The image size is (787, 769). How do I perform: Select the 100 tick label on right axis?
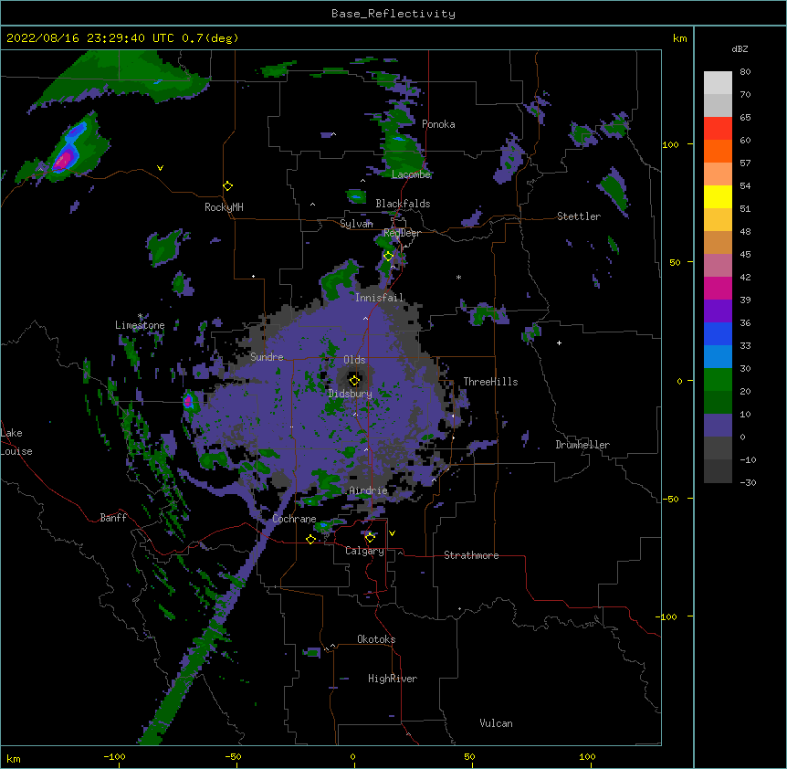point(670,144)
